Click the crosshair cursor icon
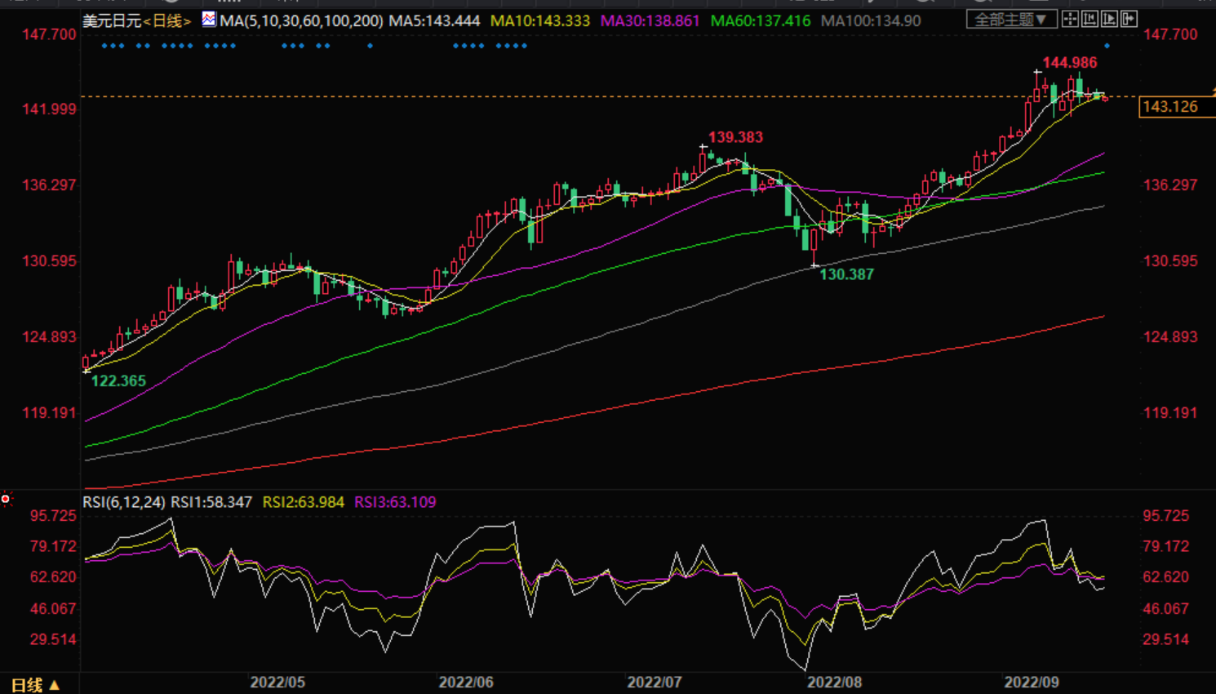Viewport: 1216px width, 694px height. tap(1070, 19)
